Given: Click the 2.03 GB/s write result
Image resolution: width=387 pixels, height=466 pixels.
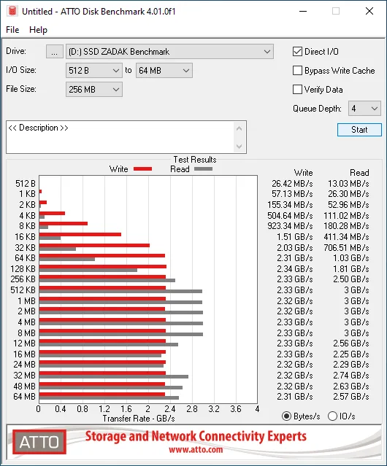Looking at the screenshot, I should coord(295,247).
